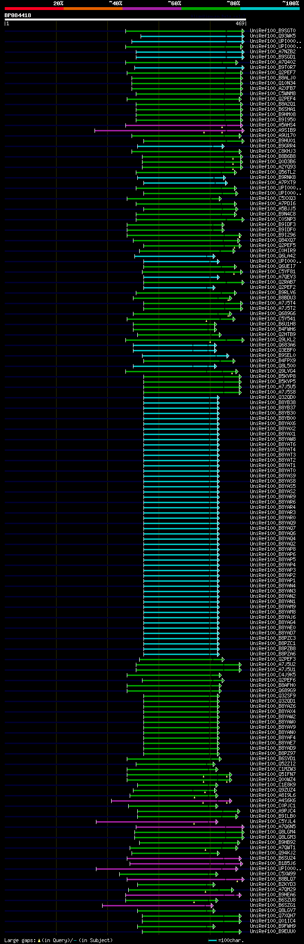The height and width of the screenshot is (944, 304).
Task: Open hit UniRef100_B9T0R7
Action: (273, 68)
